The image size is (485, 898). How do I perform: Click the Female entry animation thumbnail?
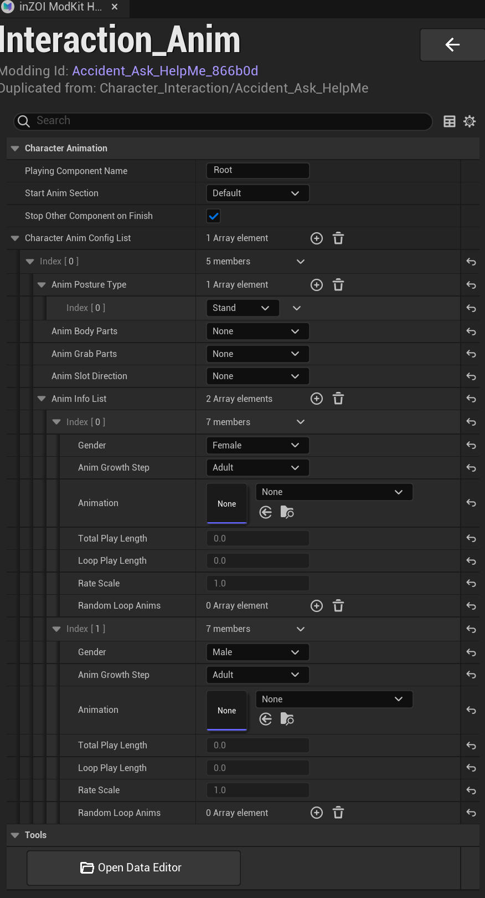[x=226, y=503]
